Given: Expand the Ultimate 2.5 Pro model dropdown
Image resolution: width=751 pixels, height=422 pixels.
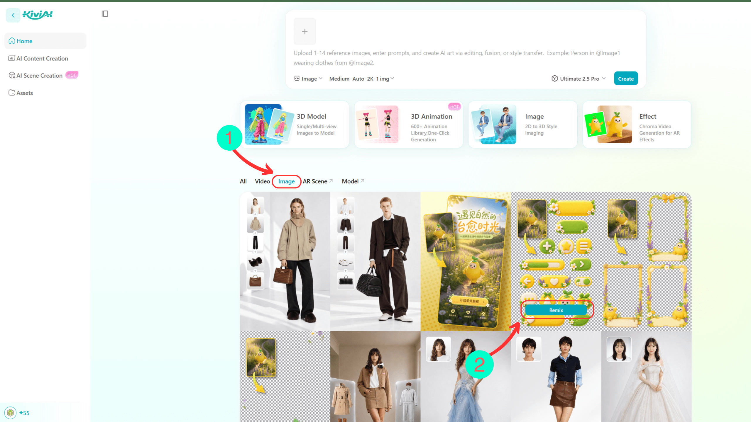Looking at the screenshot, I should pos(579,79).
